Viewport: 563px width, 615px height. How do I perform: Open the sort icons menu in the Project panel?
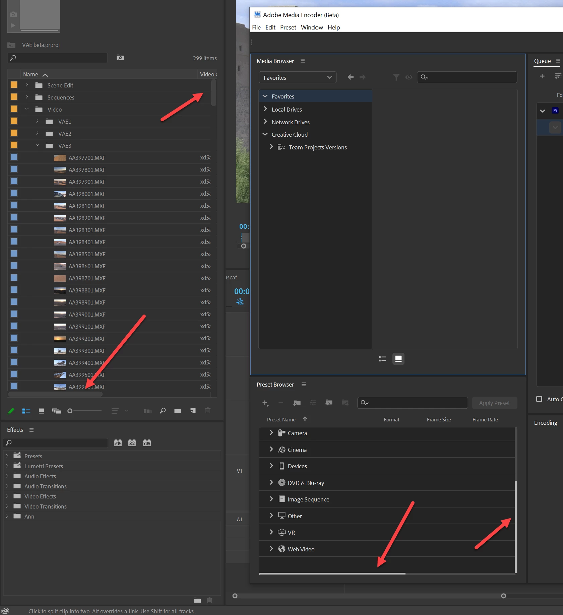tap(115, 411)
